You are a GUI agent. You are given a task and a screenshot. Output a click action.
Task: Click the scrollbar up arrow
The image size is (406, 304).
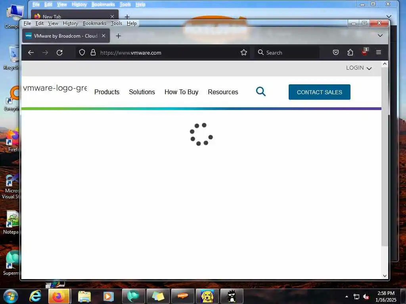(385, 64)
